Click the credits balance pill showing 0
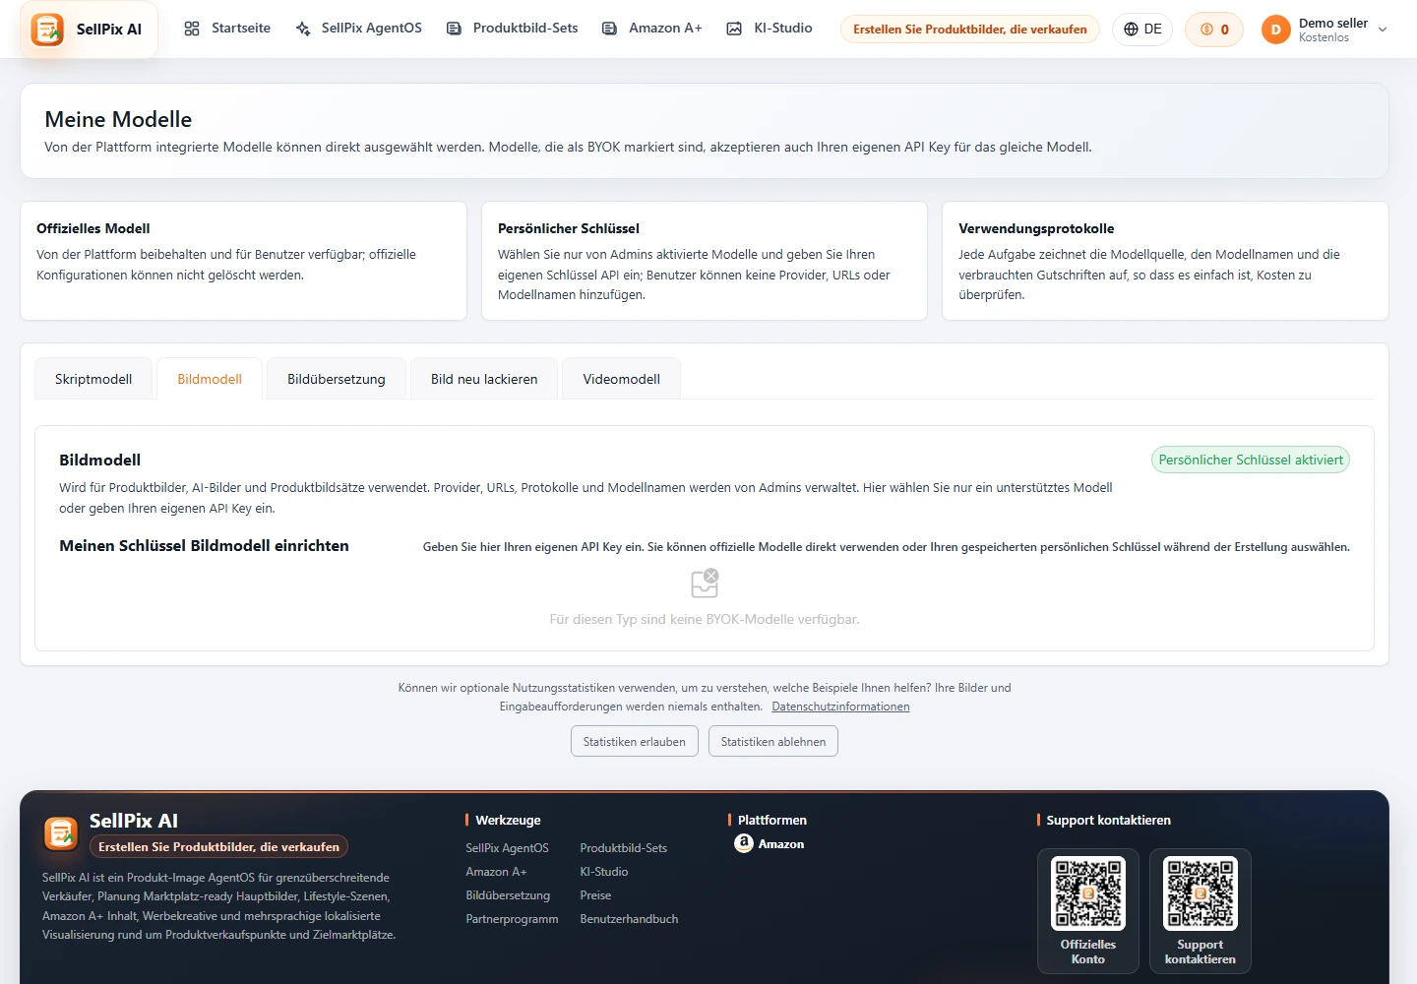Image resolution: width=1417 pixels, height=984 pixels. [1214, 30]
